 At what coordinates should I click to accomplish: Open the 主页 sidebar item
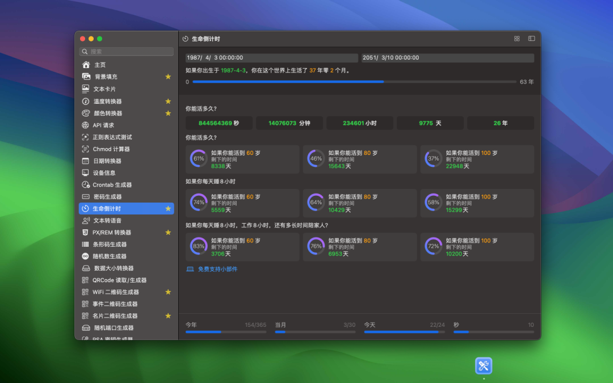click(100, 65)
